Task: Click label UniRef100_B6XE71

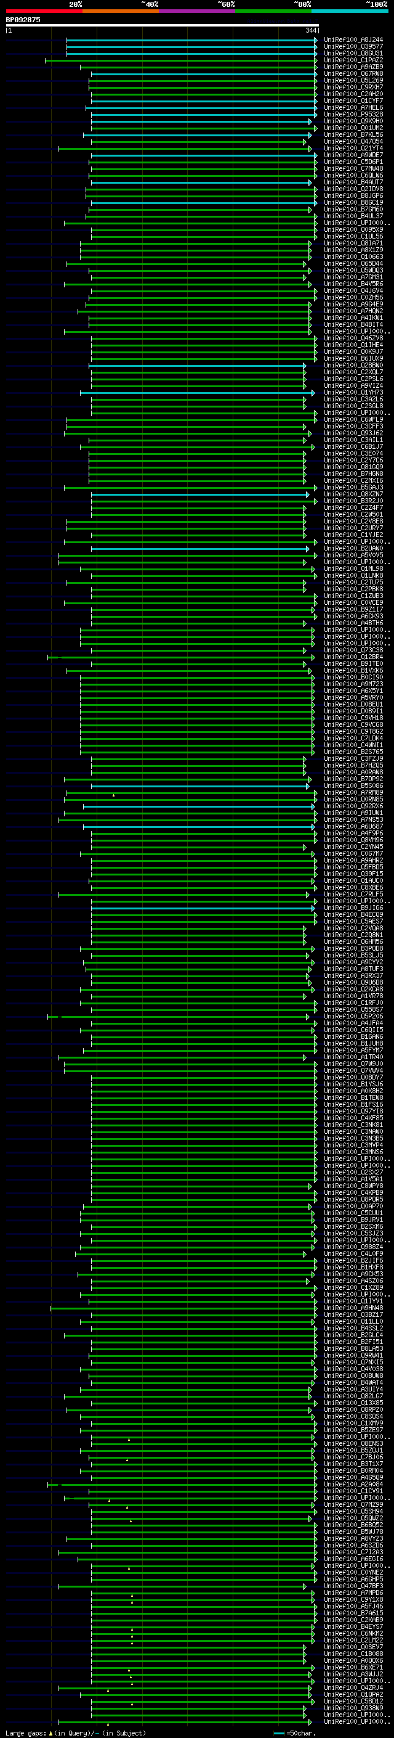Action: [x=353, y=1667]
